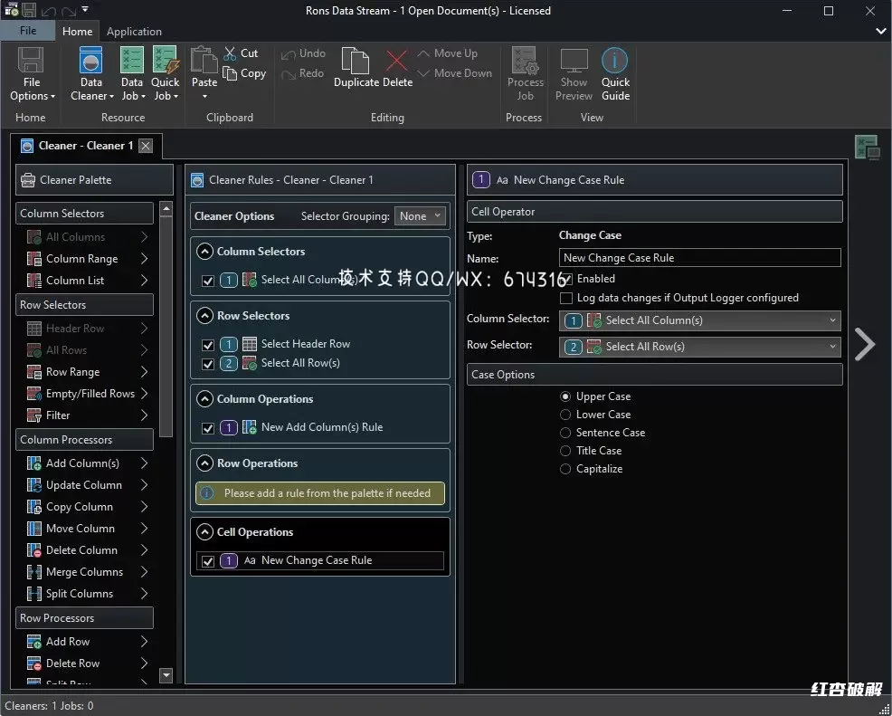Click the Undo ribbon item
892x716 pixels.
pyautogui.click(x=304, y=53)
